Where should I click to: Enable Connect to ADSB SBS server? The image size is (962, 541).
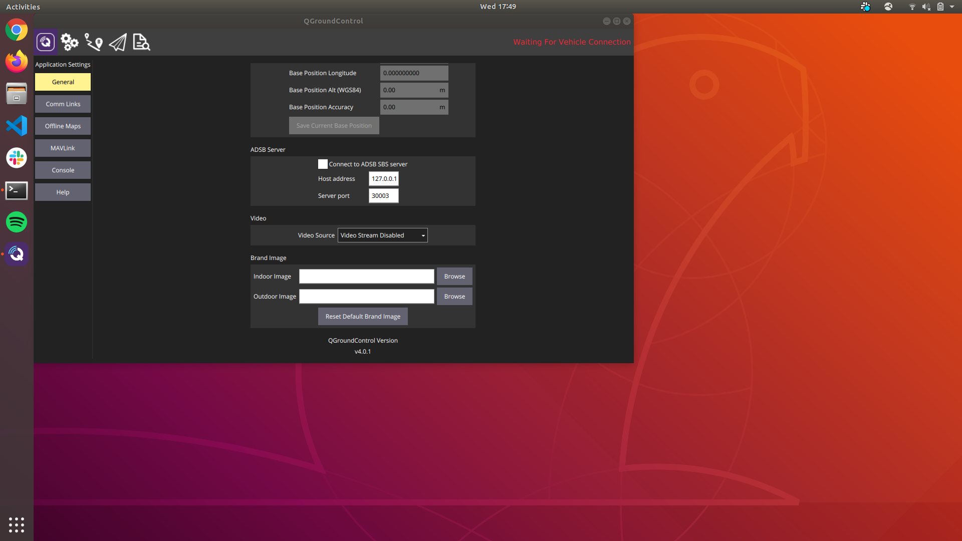click(323, 164)
